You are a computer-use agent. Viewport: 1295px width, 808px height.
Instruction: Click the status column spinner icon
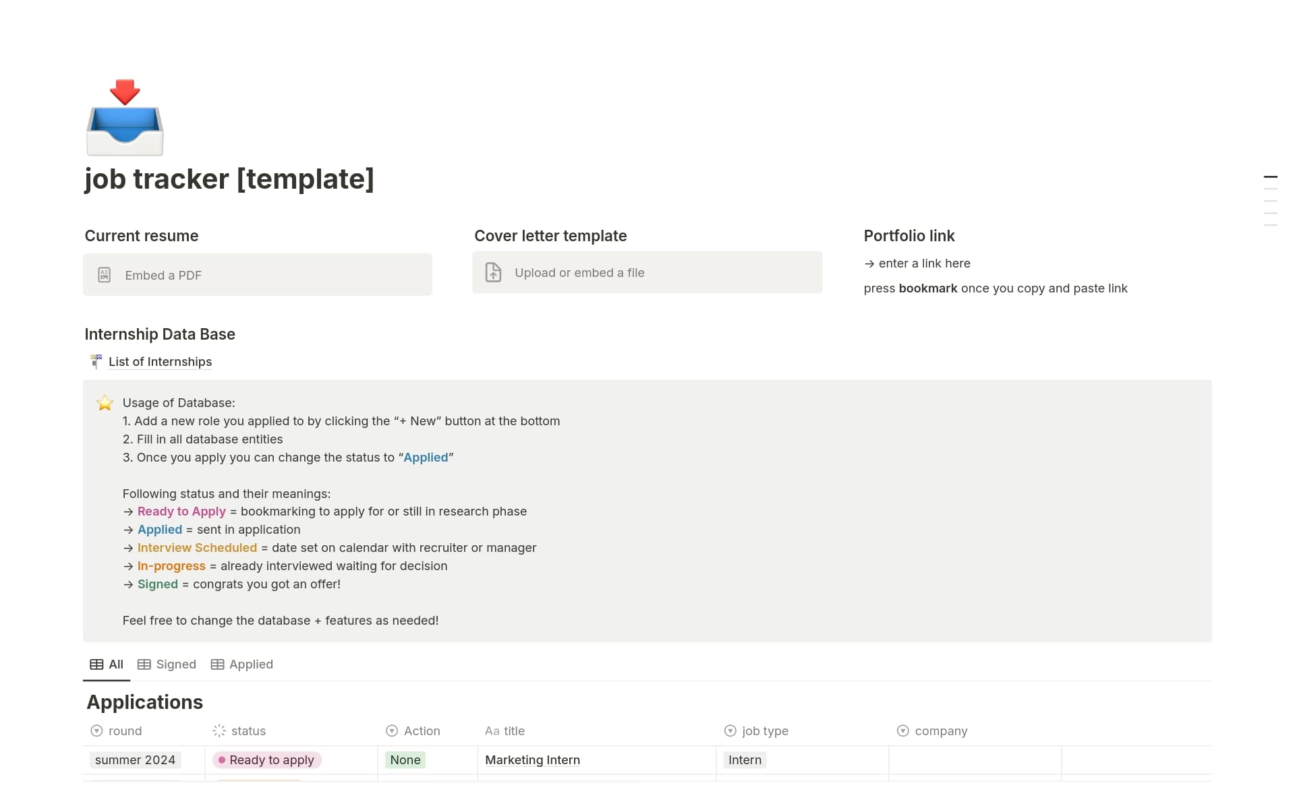coord(219,731)
